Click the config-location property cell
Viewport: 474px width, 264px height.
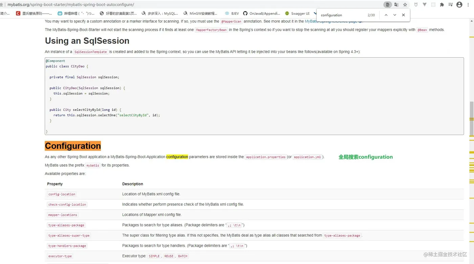(x=62, y=194)
